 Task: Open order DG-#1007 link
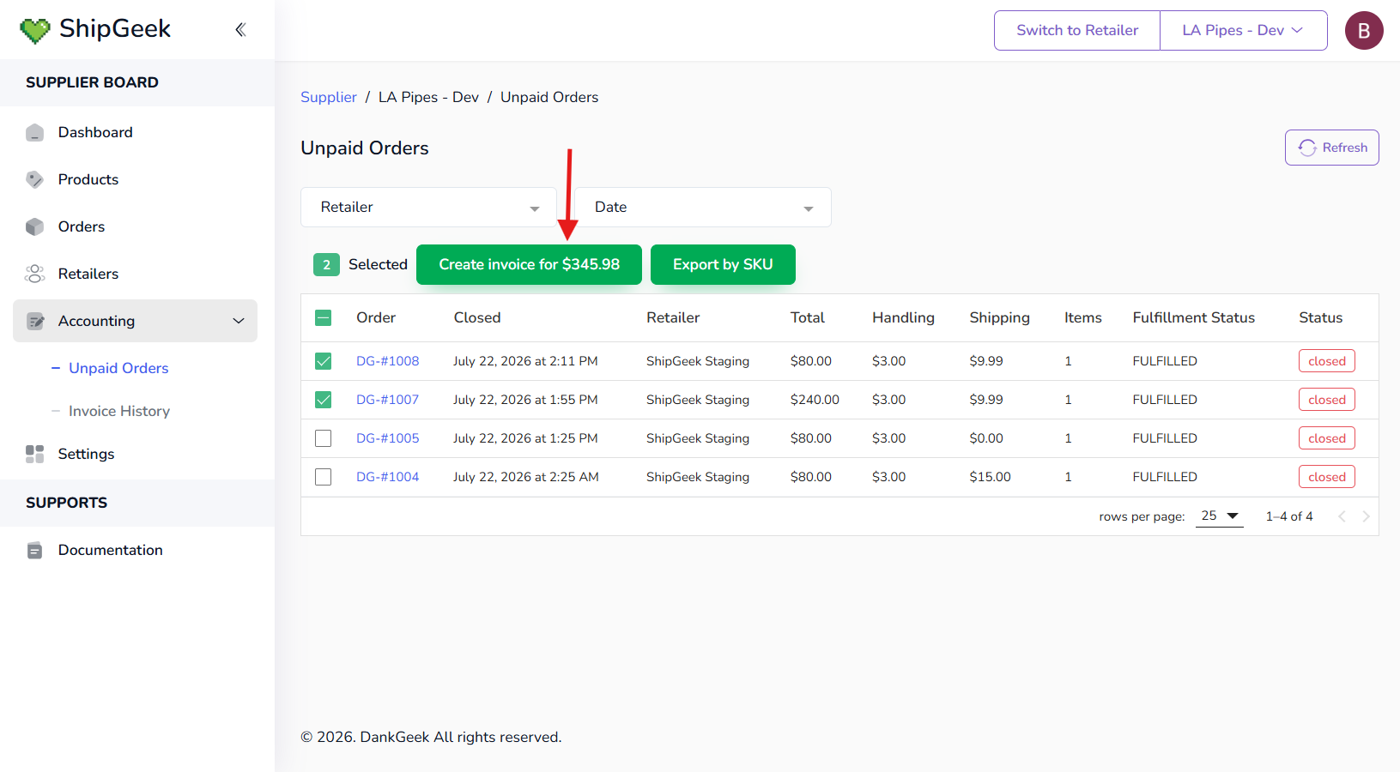[x=388, y=400]
